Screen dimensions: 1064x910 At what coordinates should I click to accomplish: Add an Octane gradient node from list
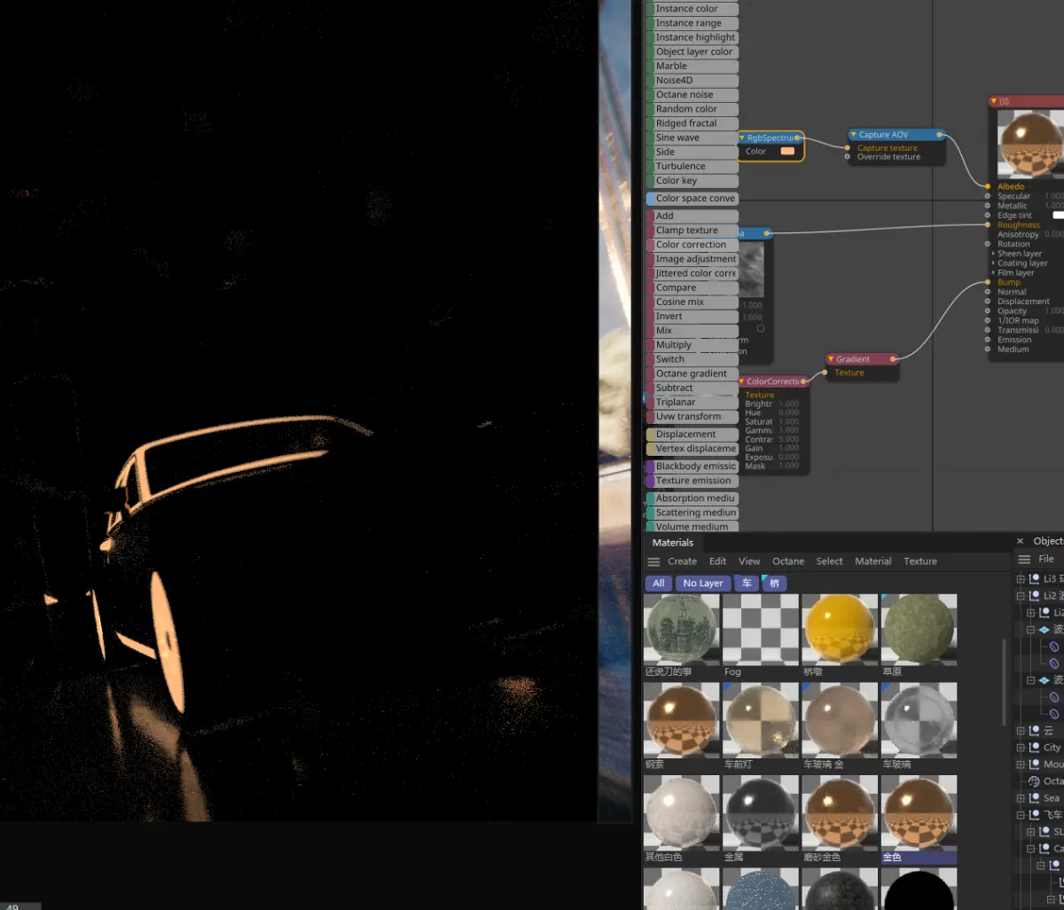(693, 373)
